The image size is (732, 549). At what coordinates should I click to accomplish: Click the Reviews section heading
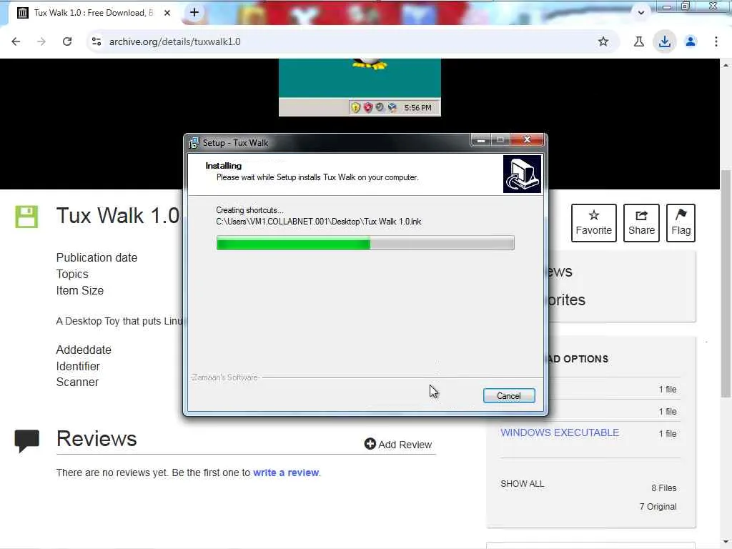coord(97,439)
